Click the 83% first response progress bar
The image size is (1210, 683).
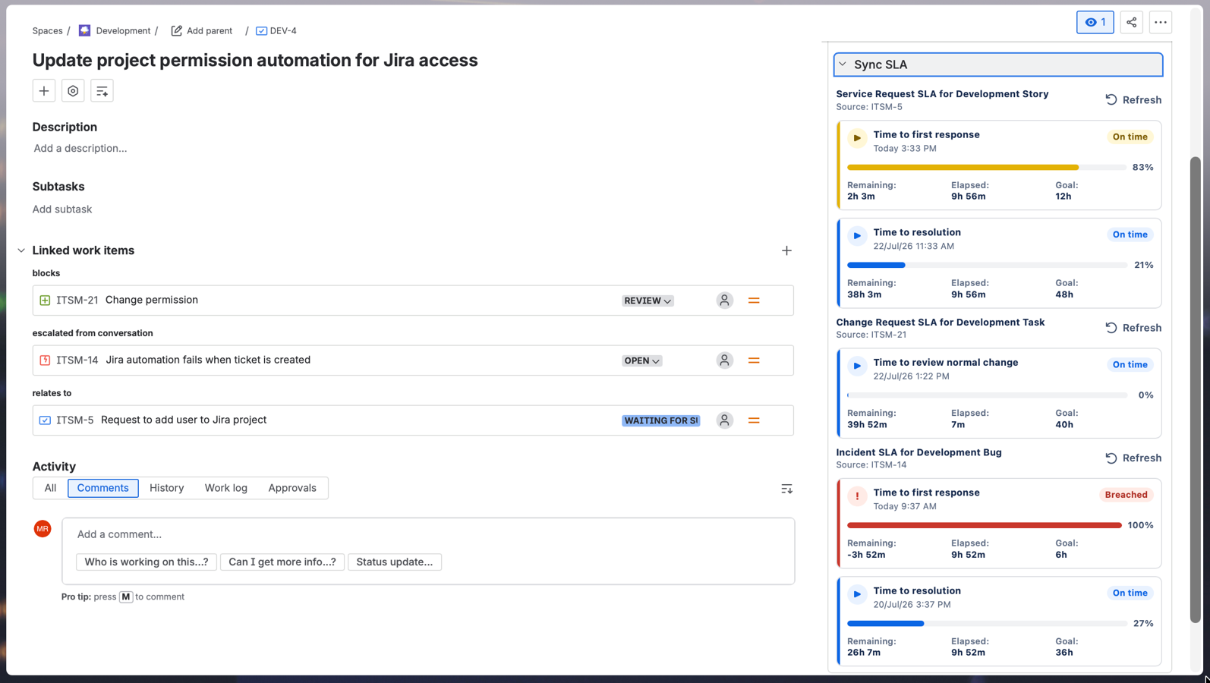pyautogui.click(x=986, y=167)
